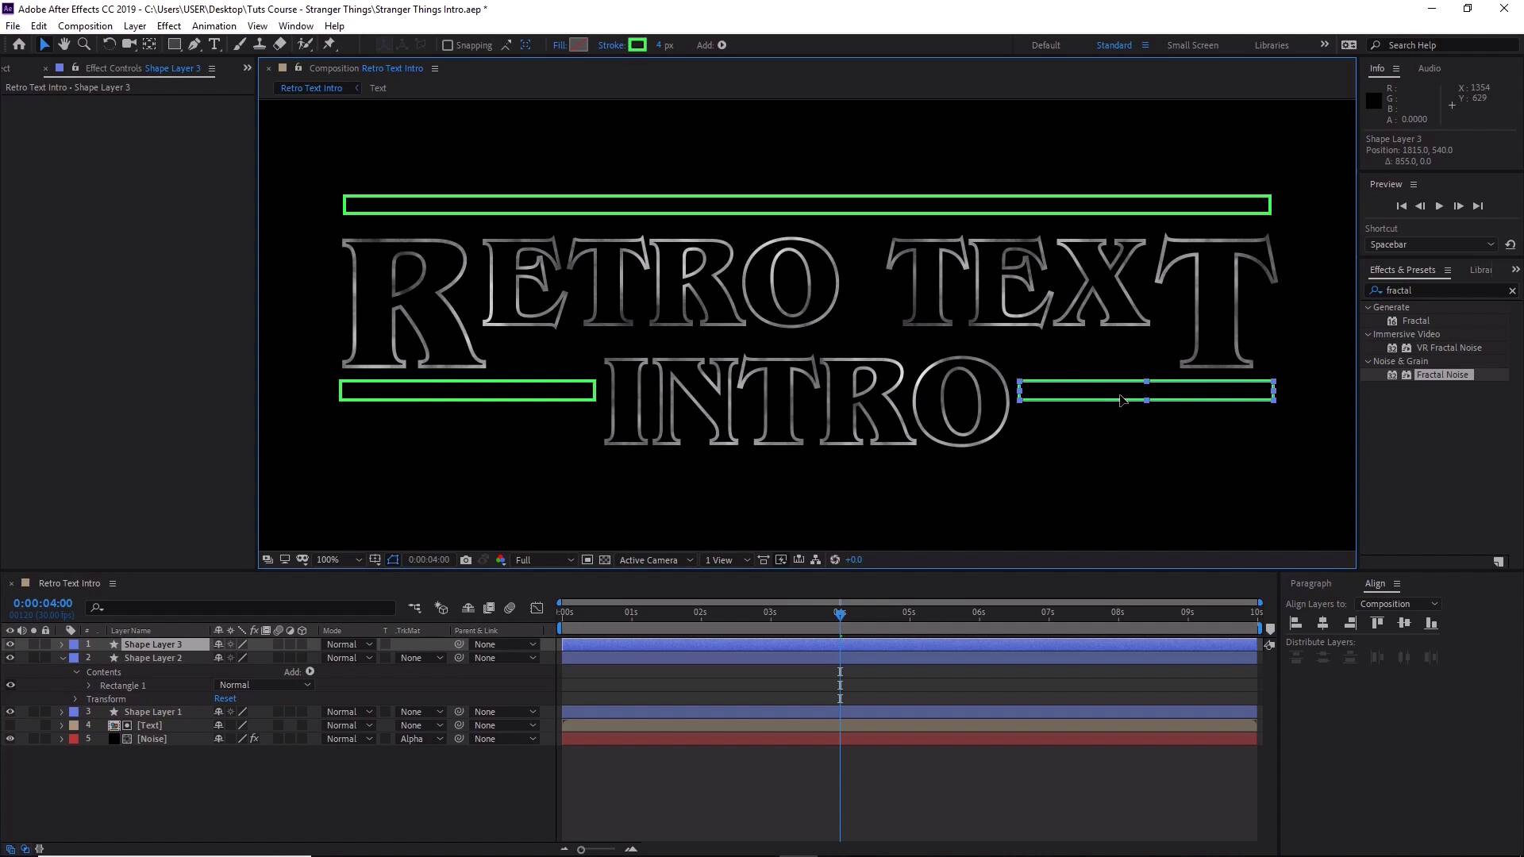This screenshot has height=857, width=1524.
Task: Enable the Snapping checkbox
Action: pos(448,45)
